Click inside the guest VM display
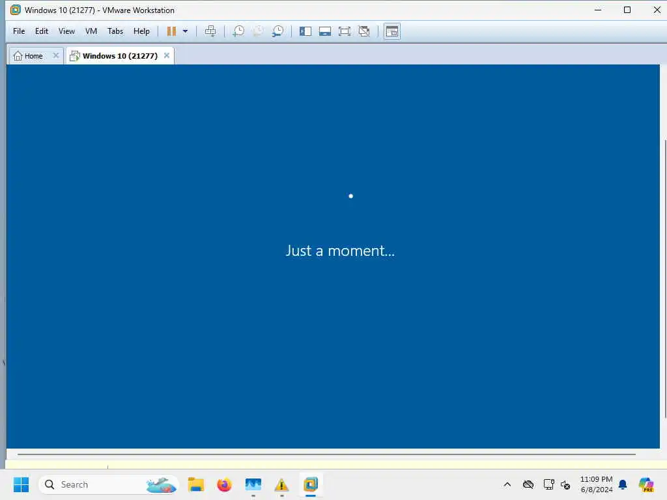The image size is (667, 500). (333, 257)
